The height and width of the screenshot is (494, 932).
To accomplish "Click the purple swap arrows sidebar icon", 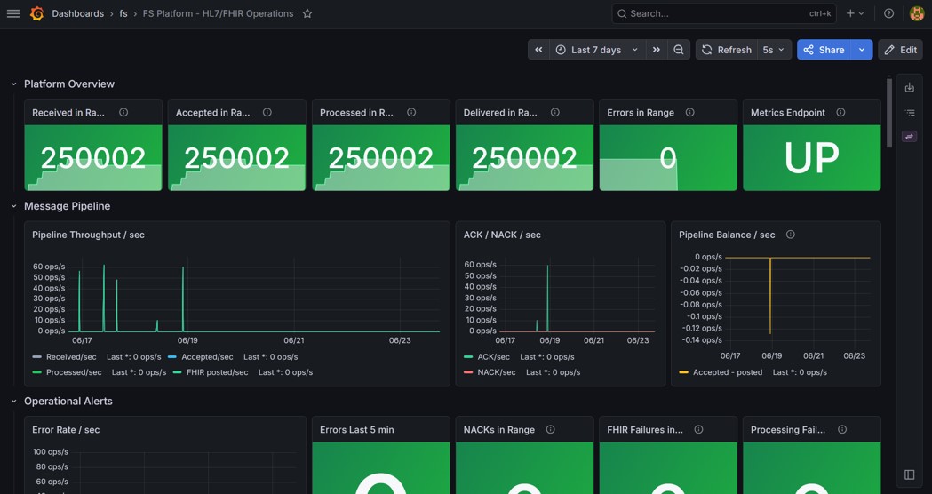I will pos(910,137).
